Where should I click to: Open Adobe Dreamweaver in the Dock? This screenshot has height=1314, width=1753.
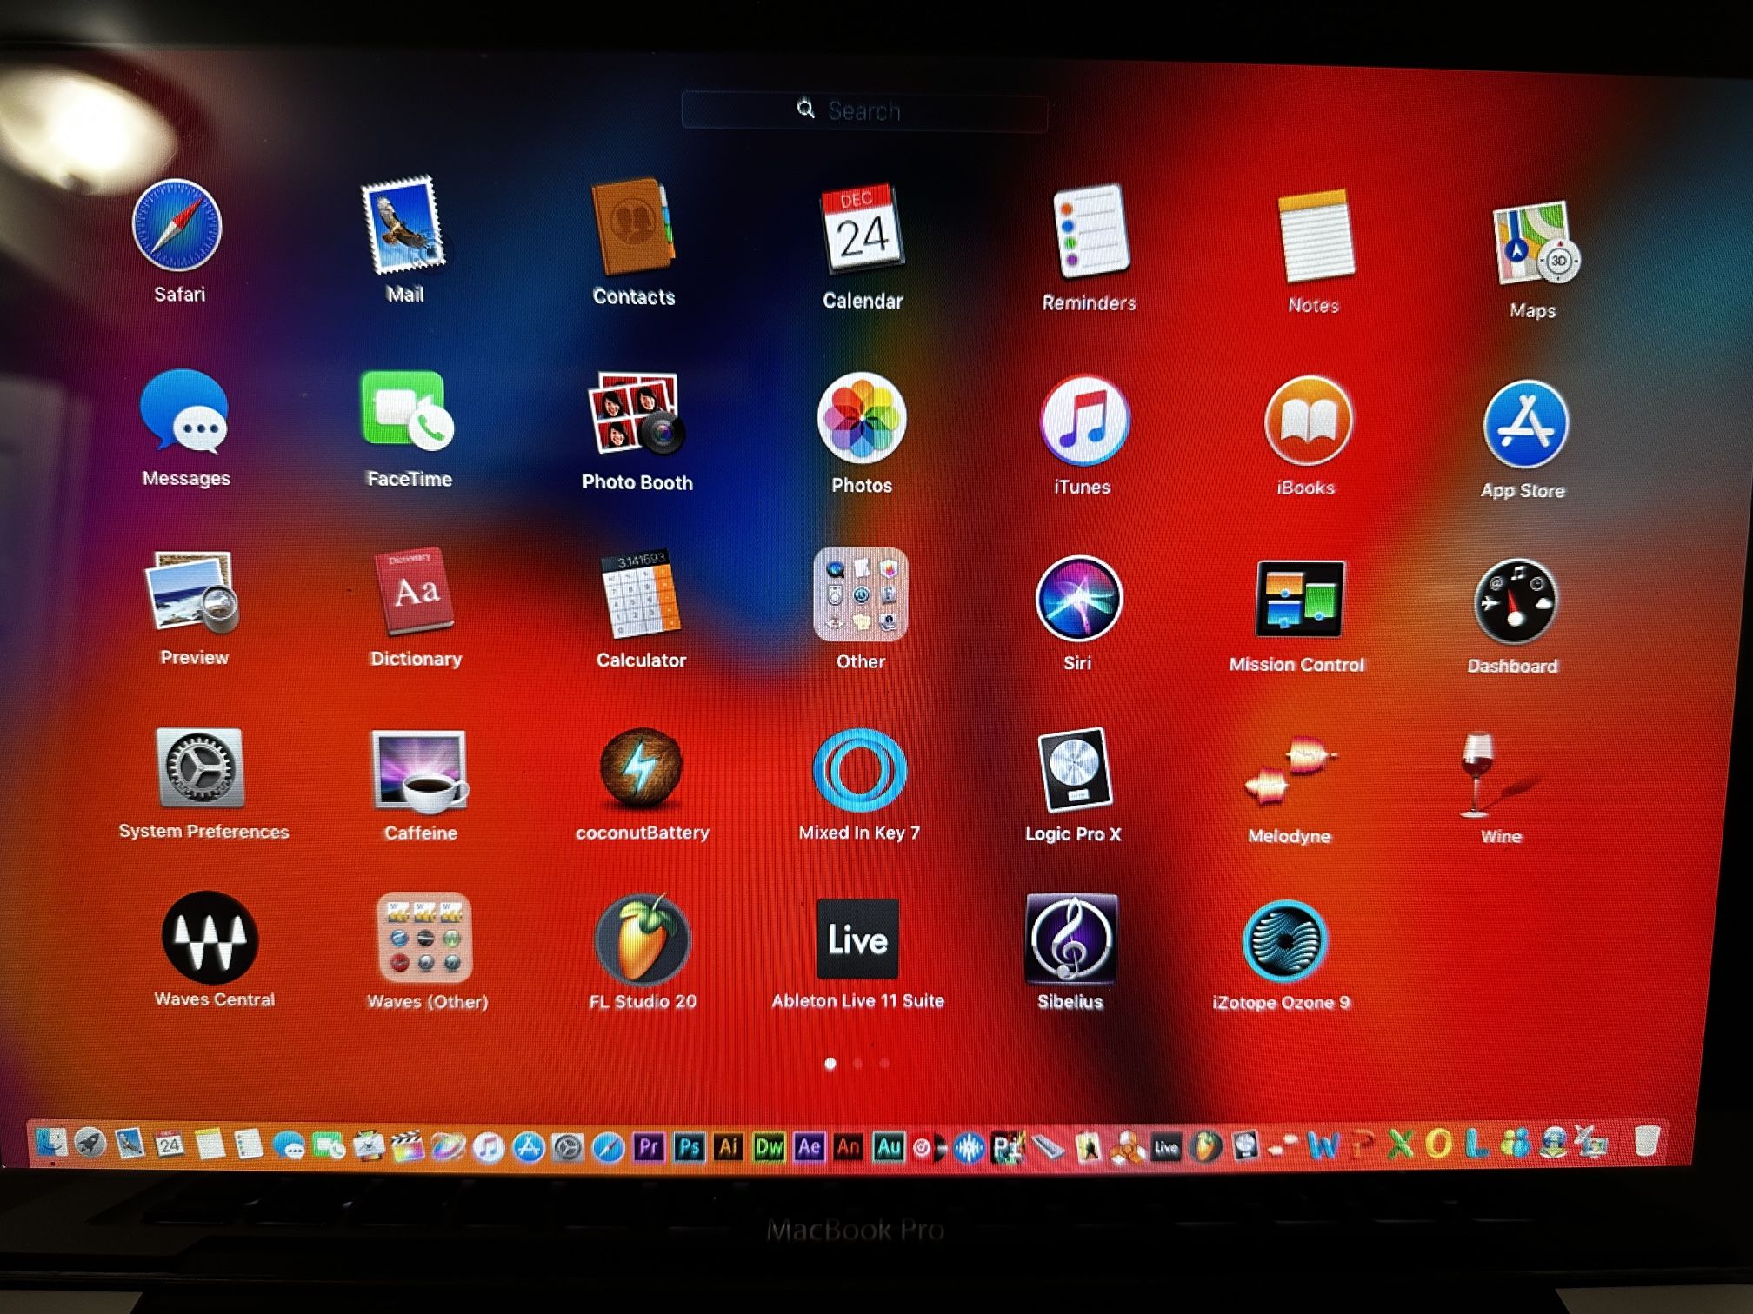pos(769,1147)
